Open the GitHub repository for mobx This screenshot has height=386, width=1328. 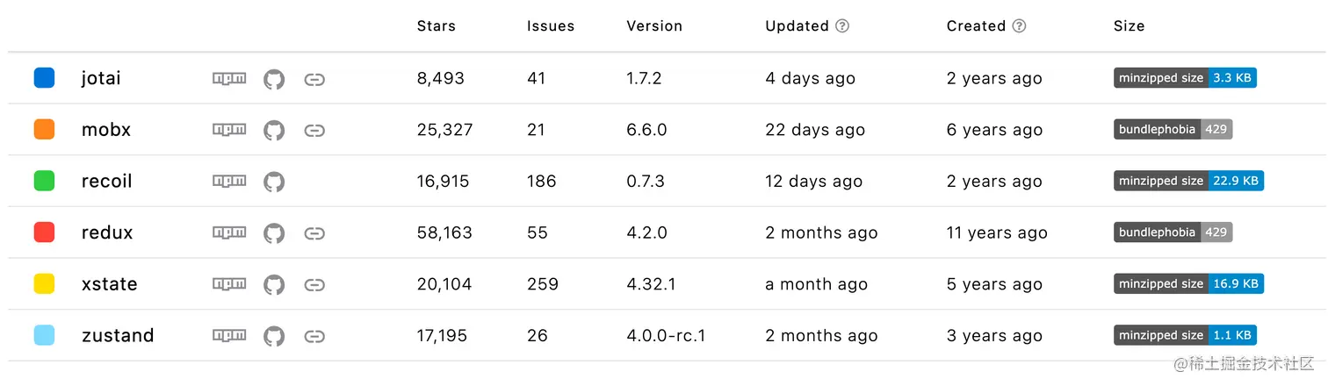[274, 131]
